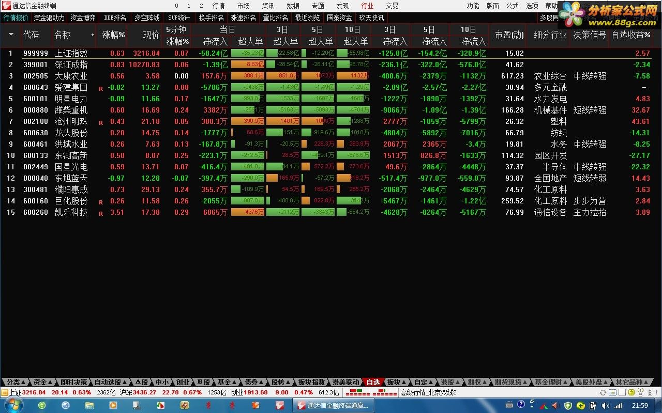Open the 数据 top menu
Screen dimensions: 662x413
[x=293, y=6]
